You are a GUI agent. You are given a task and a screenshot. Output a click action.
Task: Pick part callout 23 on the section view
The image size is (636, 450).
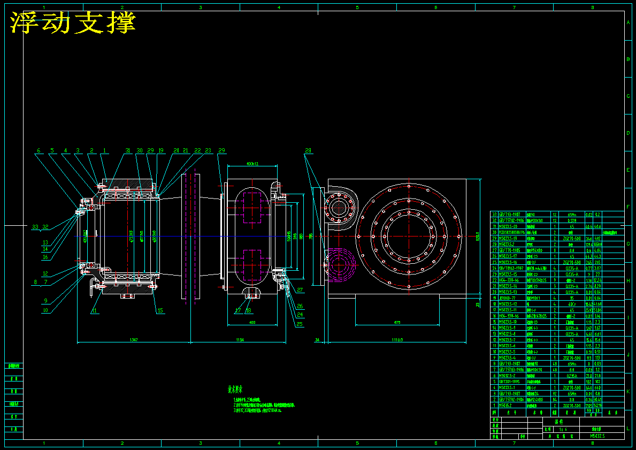208,150
